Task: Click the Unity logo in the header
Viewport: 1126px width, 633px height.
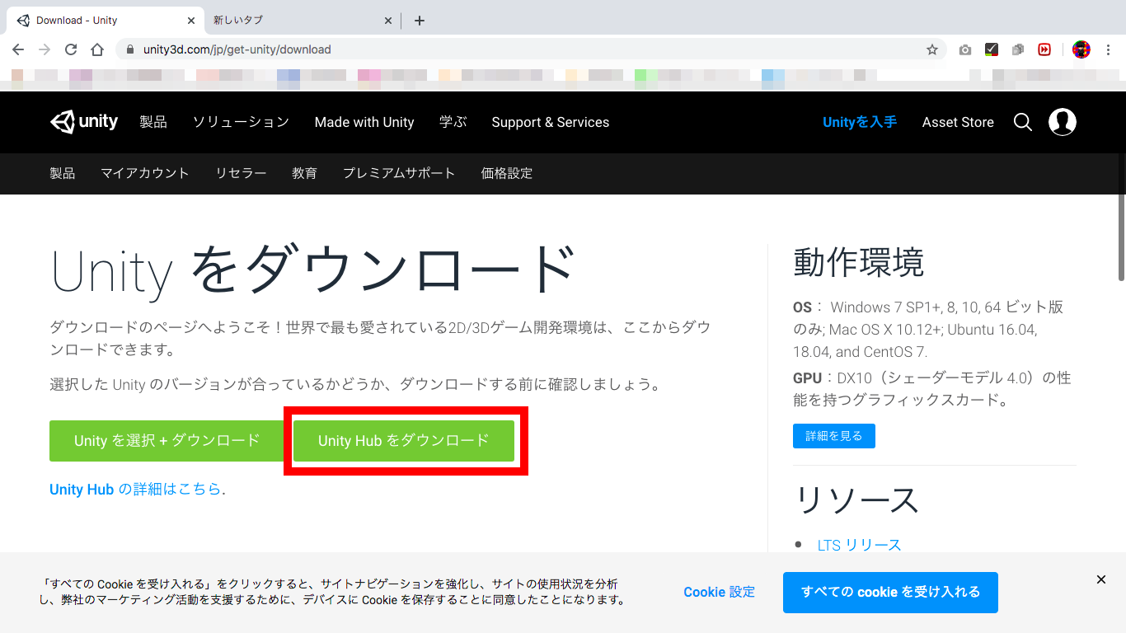Action: pyautogui.click(x=84, y=122)
